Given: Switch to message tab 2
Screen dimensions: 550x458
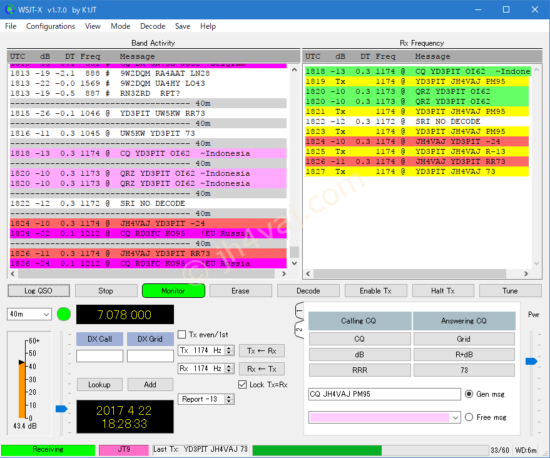Looking at the screenshot, I should pos(299,330).
